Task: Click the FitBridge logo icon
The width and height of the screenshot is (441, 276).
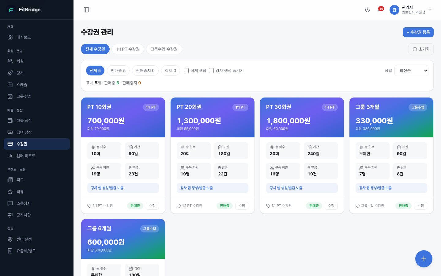Action: (x=11, y=10)
